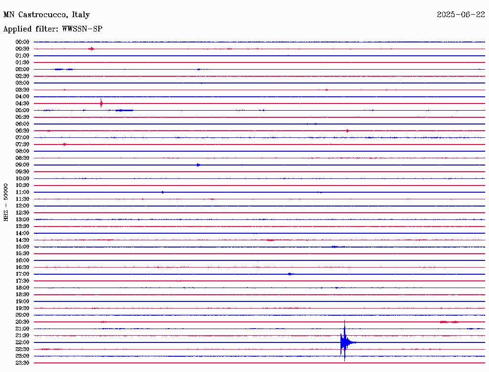Click the 00:00 time label
The width and height of the screenshot is (489, 372).
click(x=22, y=42)
